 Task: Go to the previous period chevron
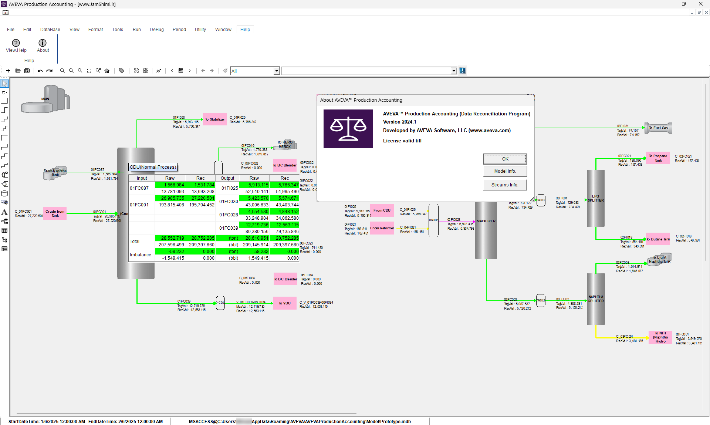172,71
